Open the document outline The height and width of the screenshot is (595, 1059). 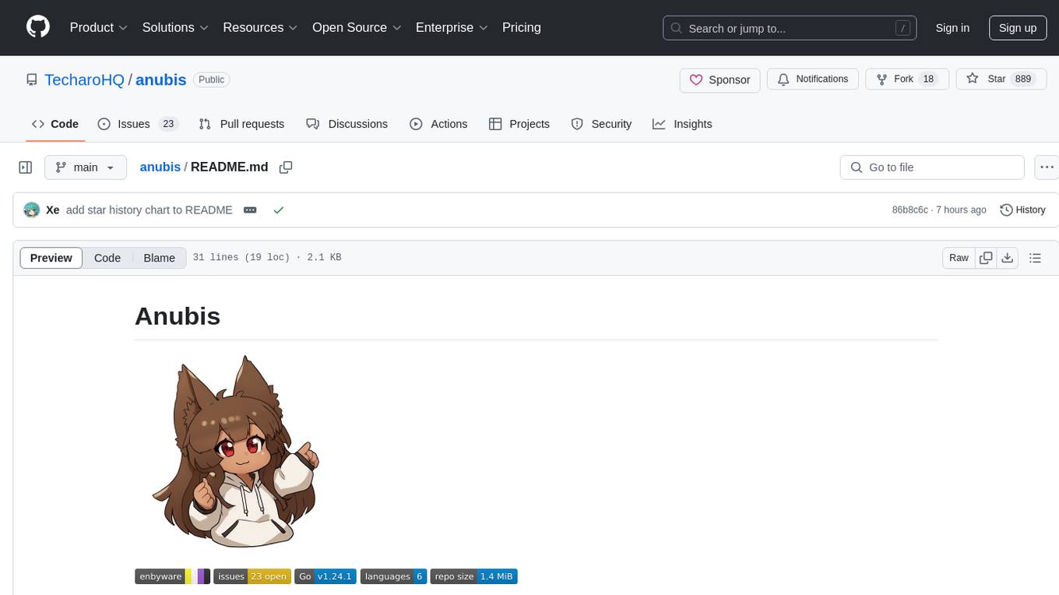1036,258
